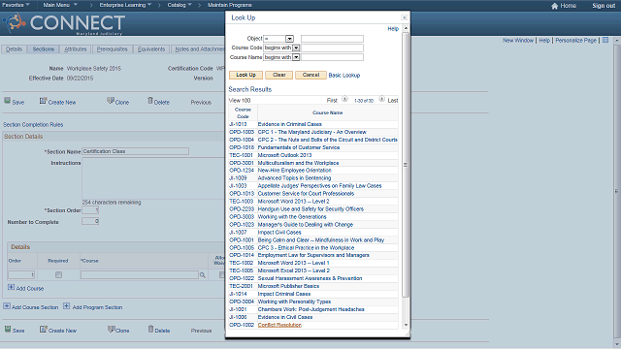Click Help link in Look Up dialog
The height and width of the screenshot is (349, 621).
tap(393, 29)
